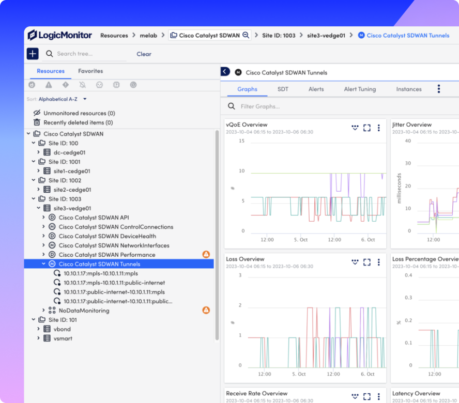The width and height of the screenshot is (459, 403).
Task: Toggle the muted bell SDT filter
Action: [x=83, y=85]
